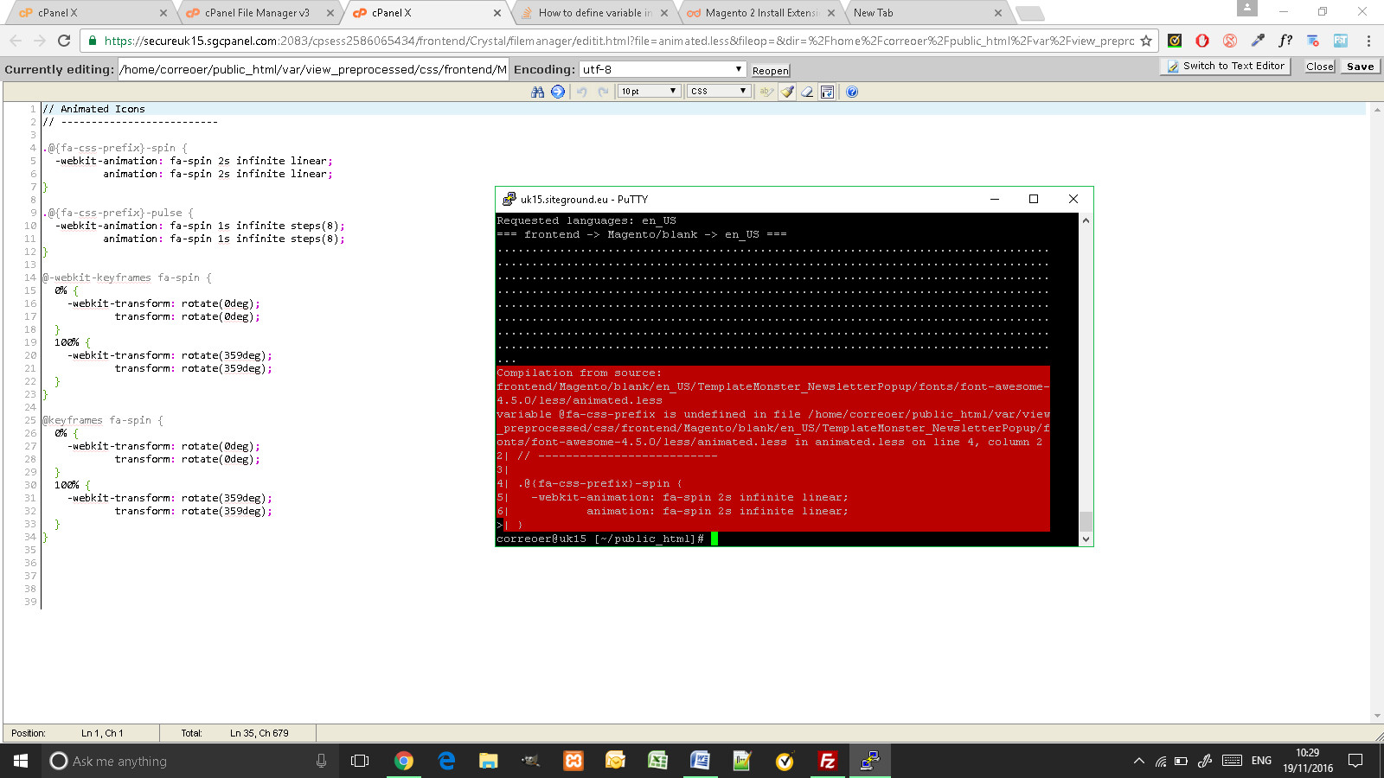
Task: Expand the CSS syntax language dropdown
Action: click(x=718, y=92)
